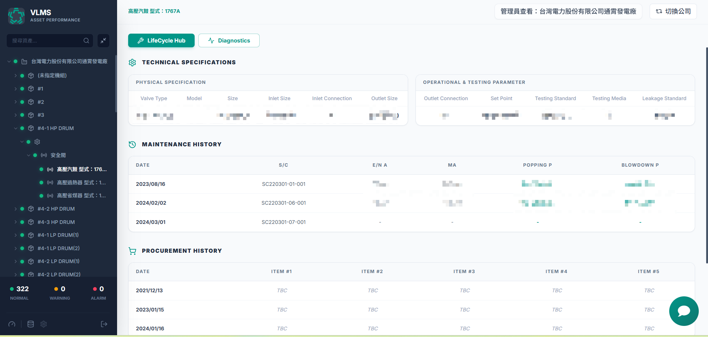The image size is (708, 337).
Task: Expand the #4-1 LP DRUM(2) node
Action: pyautogui.click(x=16, y=248)
